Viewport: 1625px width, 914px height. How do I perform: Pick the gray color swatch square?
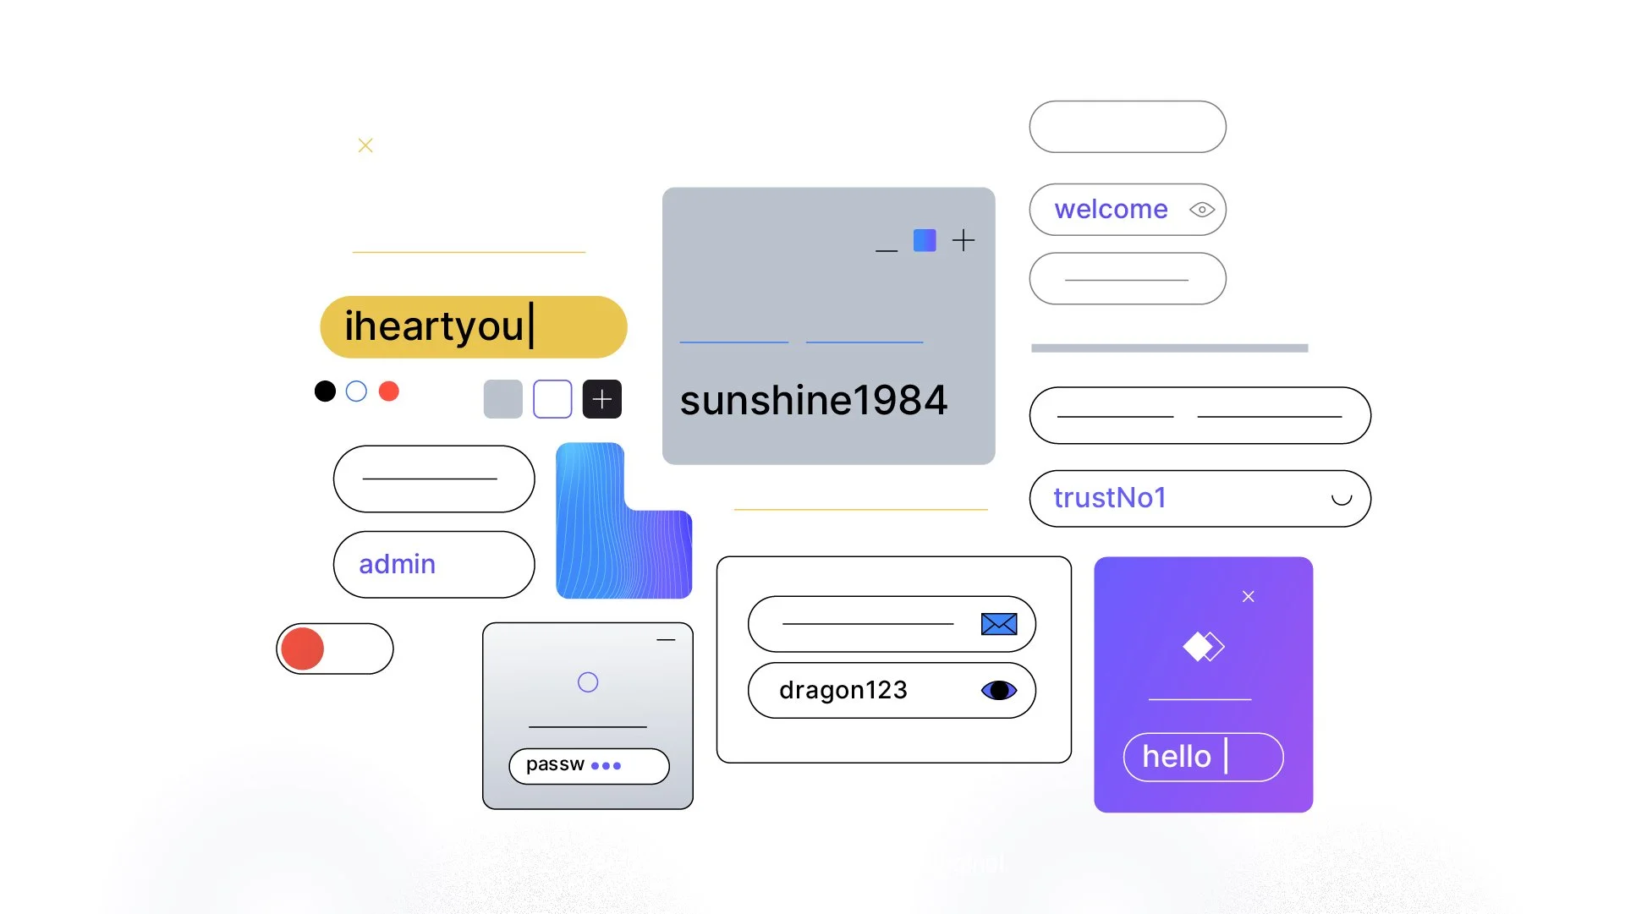point(502,399)
